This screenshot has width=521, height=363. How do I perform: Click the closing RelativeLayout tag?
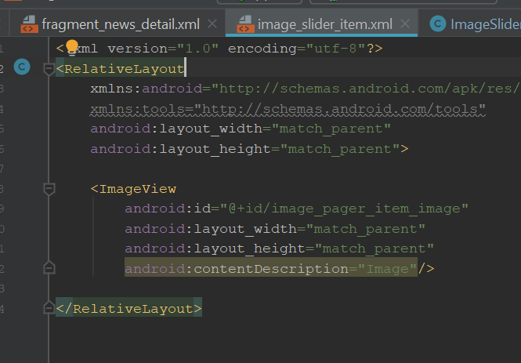[132, 309]
